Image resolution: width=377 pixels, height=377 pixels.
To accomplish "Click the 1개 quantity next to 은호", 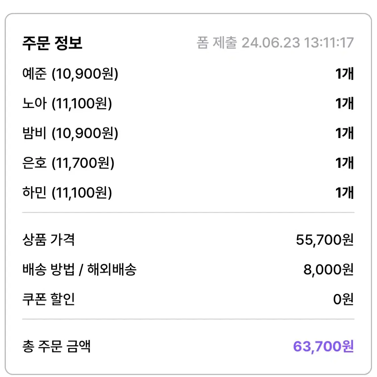I will [344, 163].
